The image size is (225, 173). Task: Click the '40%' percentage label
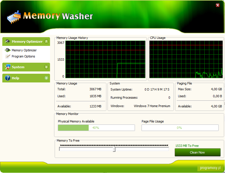[96, 128]
